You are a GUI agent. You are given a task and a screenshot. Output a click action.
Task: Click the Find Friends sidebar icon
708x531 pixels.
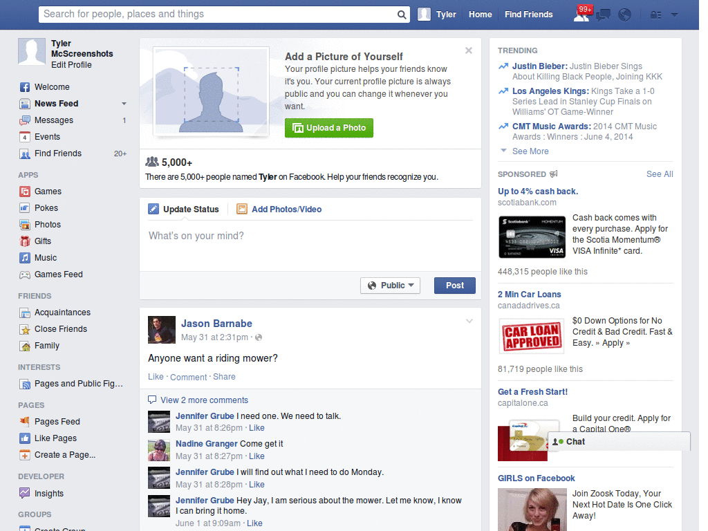coord(25,153)
